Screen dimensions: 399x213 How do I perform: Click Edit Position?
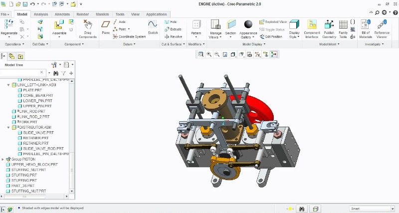[271, 36]
